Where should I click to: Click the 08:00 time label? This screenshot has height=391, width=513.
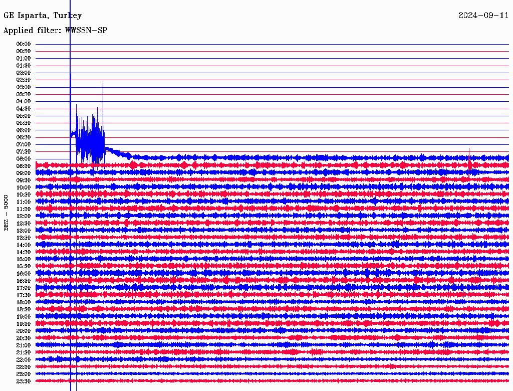click(24, 159)
